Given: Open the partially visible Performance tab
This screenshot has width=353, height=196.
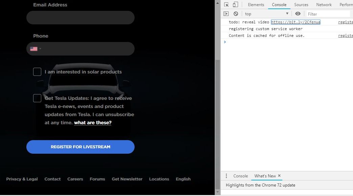Looking at the screenshot, I should coord(346,5).
